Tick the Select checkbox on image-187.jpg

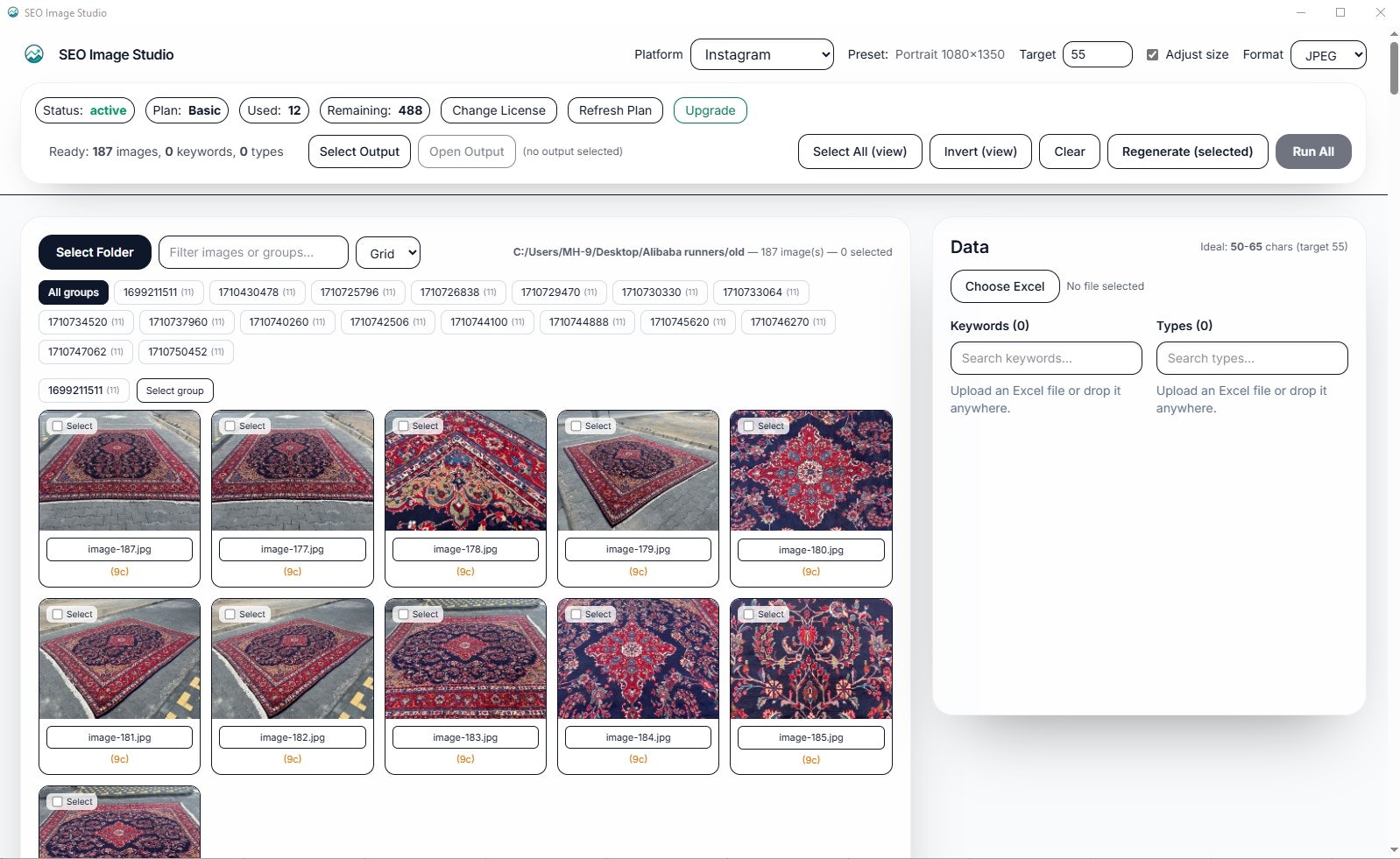(x=58, y=426)
